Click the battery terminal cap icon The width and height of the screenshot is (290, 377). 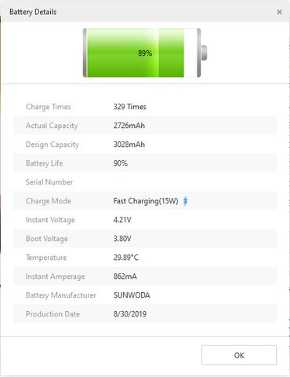(x=204, y=53)
